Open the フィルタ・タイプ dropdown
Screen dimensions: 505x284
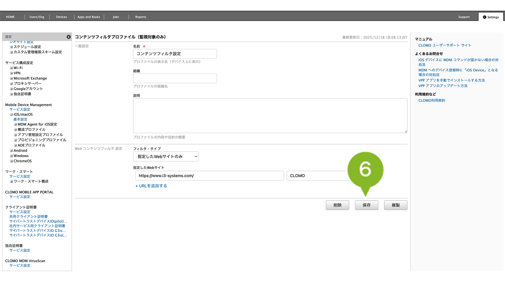pos(166,156)
